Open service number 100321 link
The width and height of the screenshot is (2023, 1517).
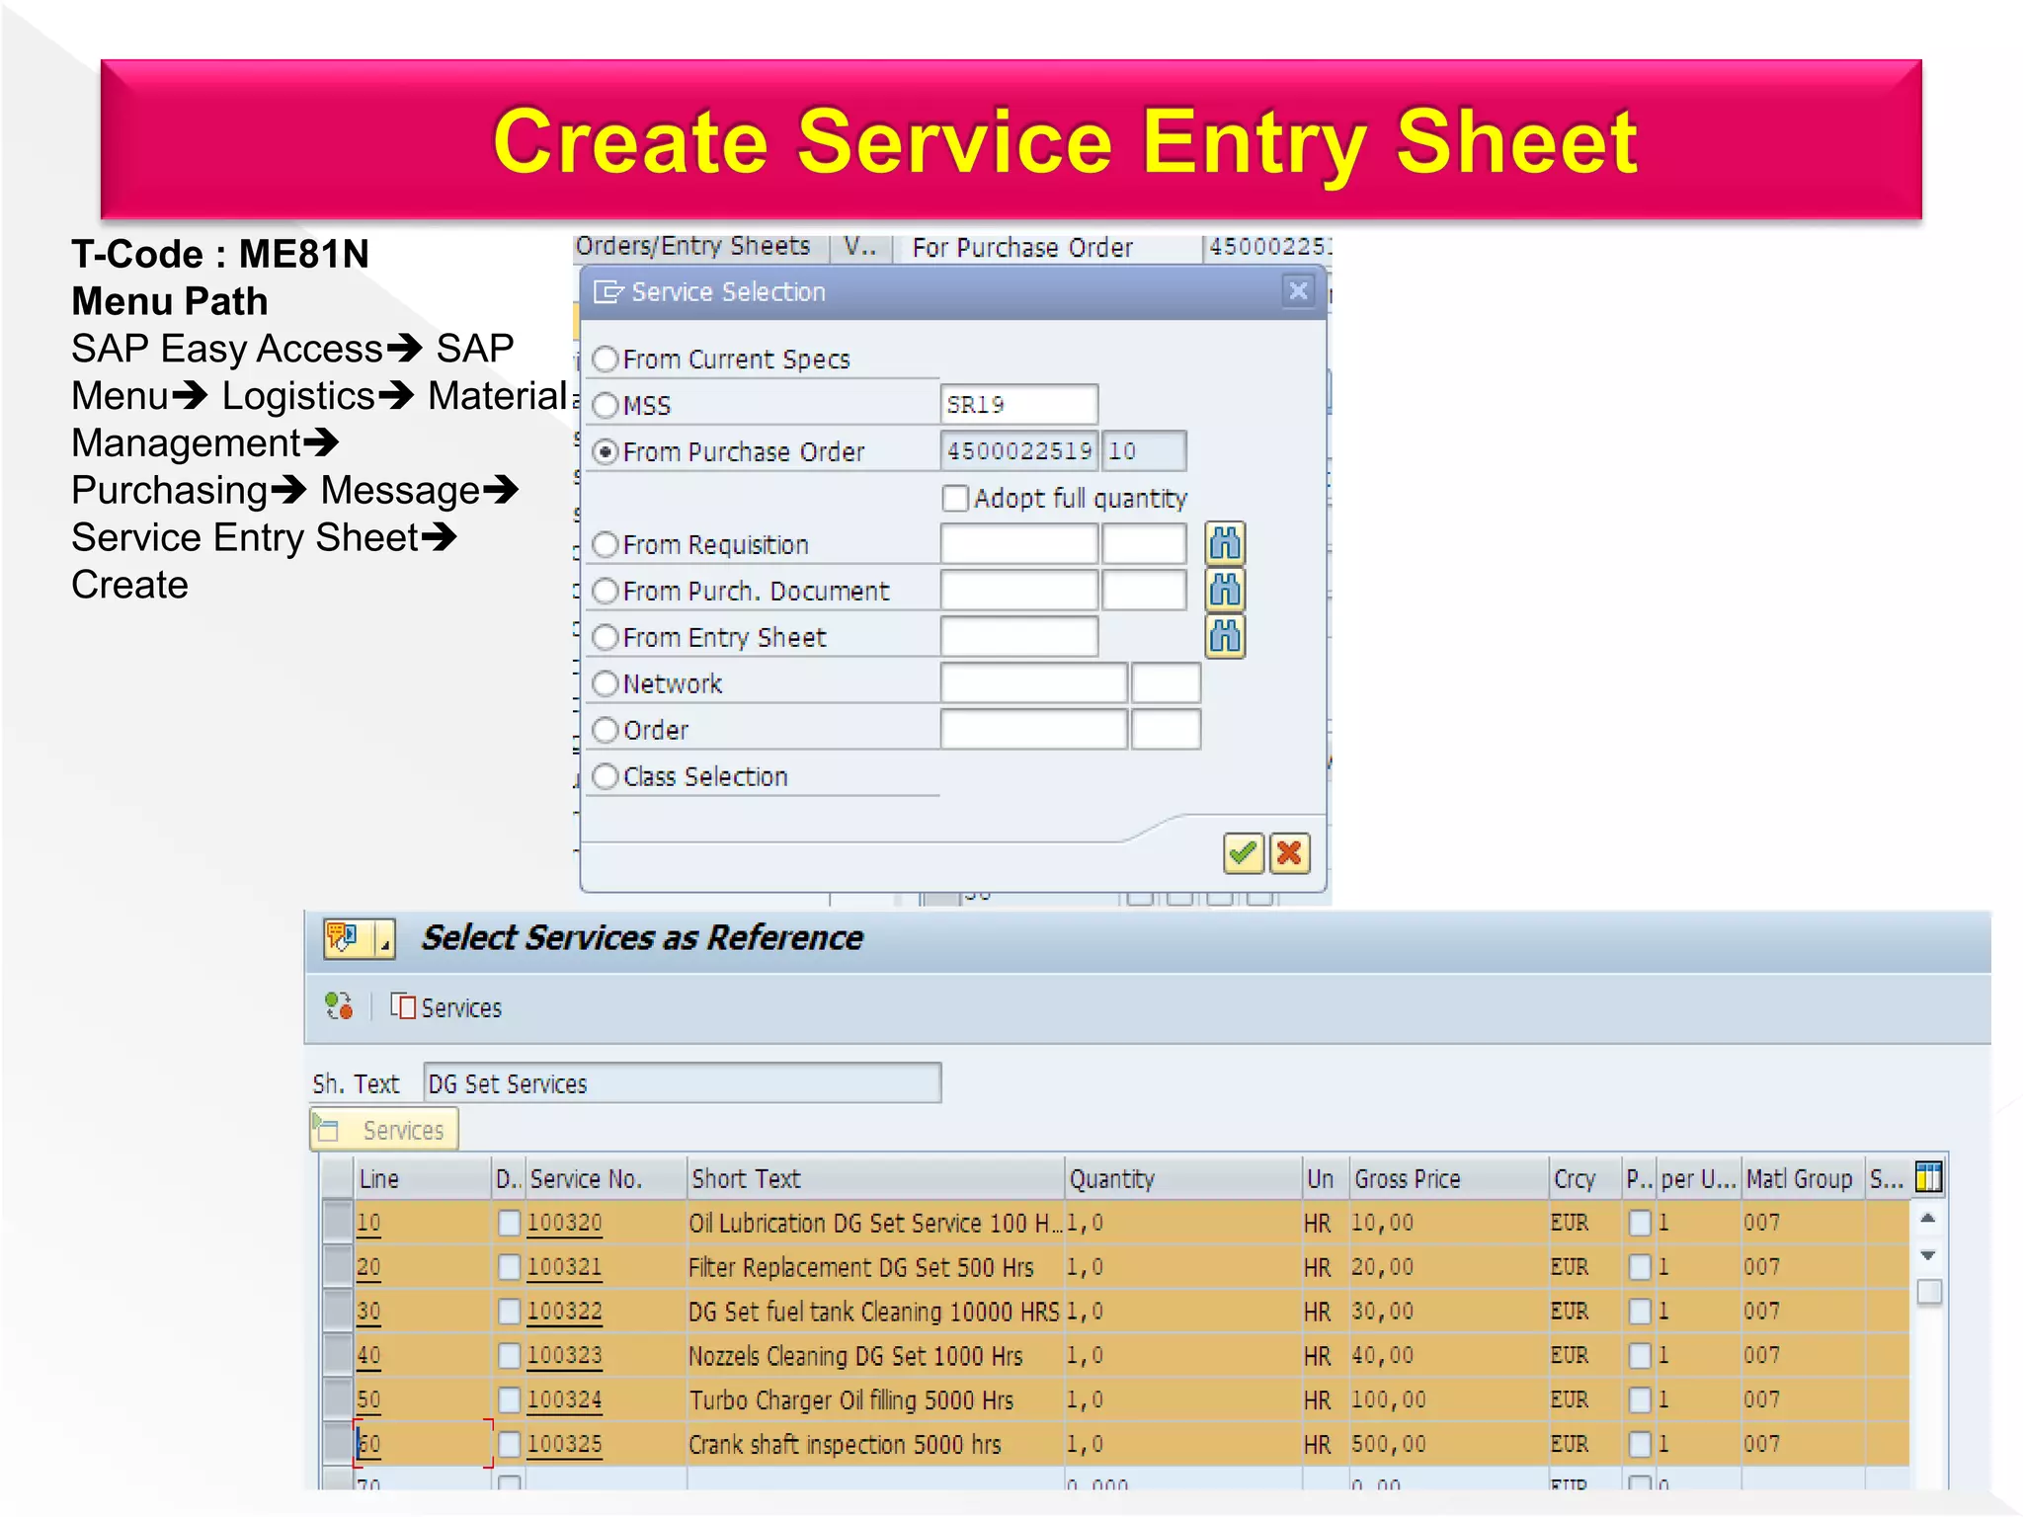[x=564, y=1267]
